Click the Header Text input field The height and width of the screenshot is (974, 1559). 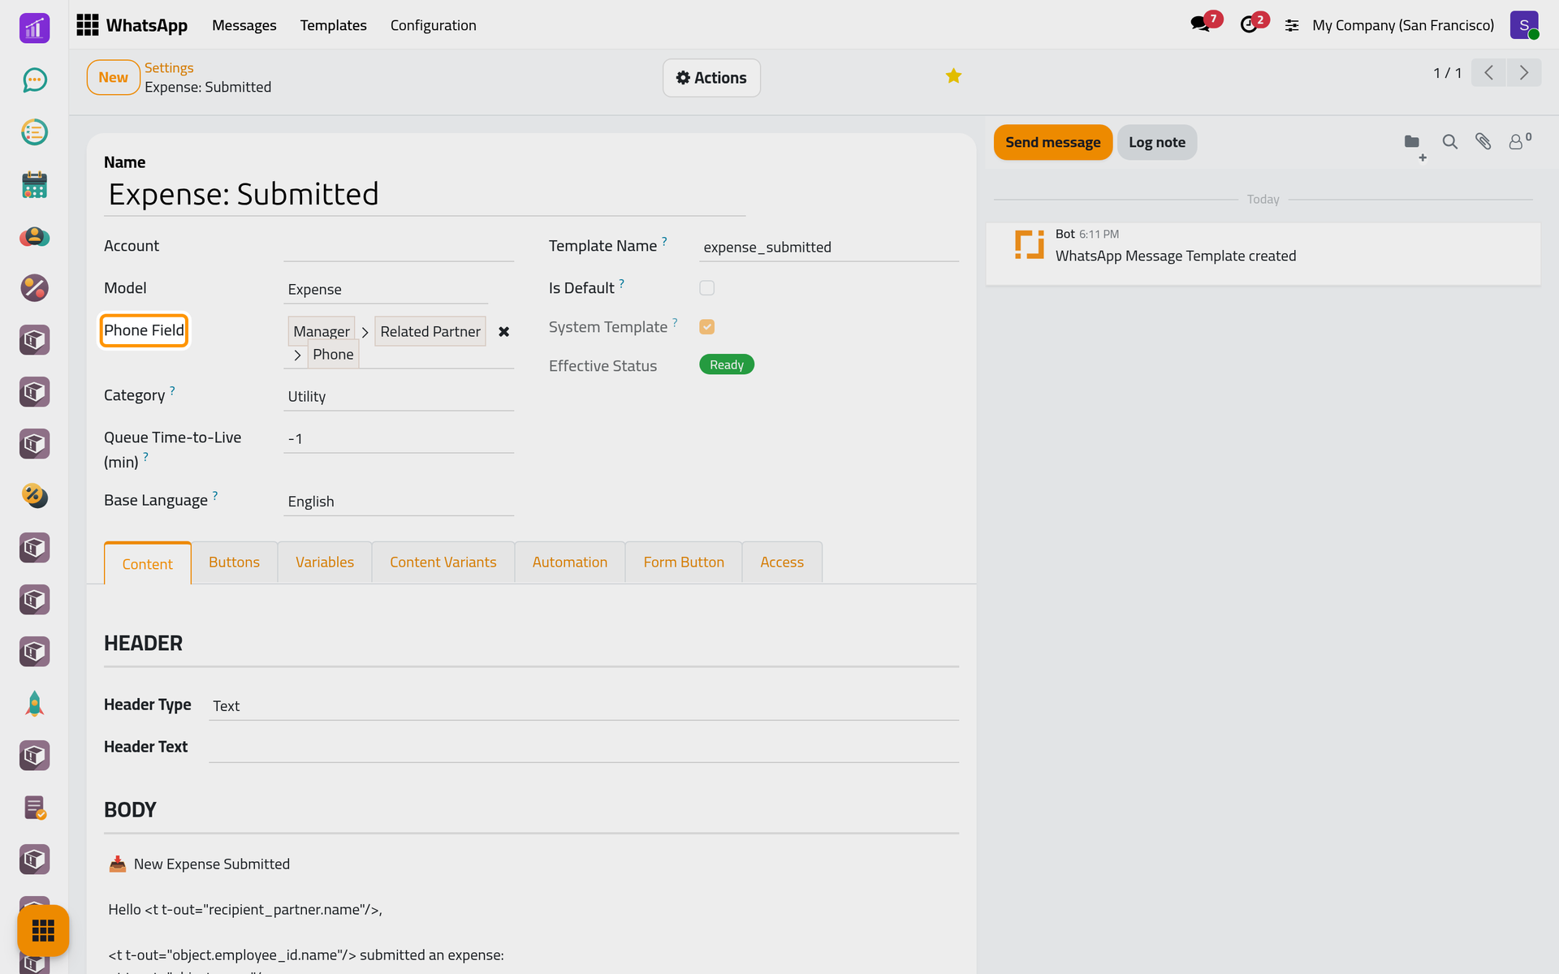584,748
